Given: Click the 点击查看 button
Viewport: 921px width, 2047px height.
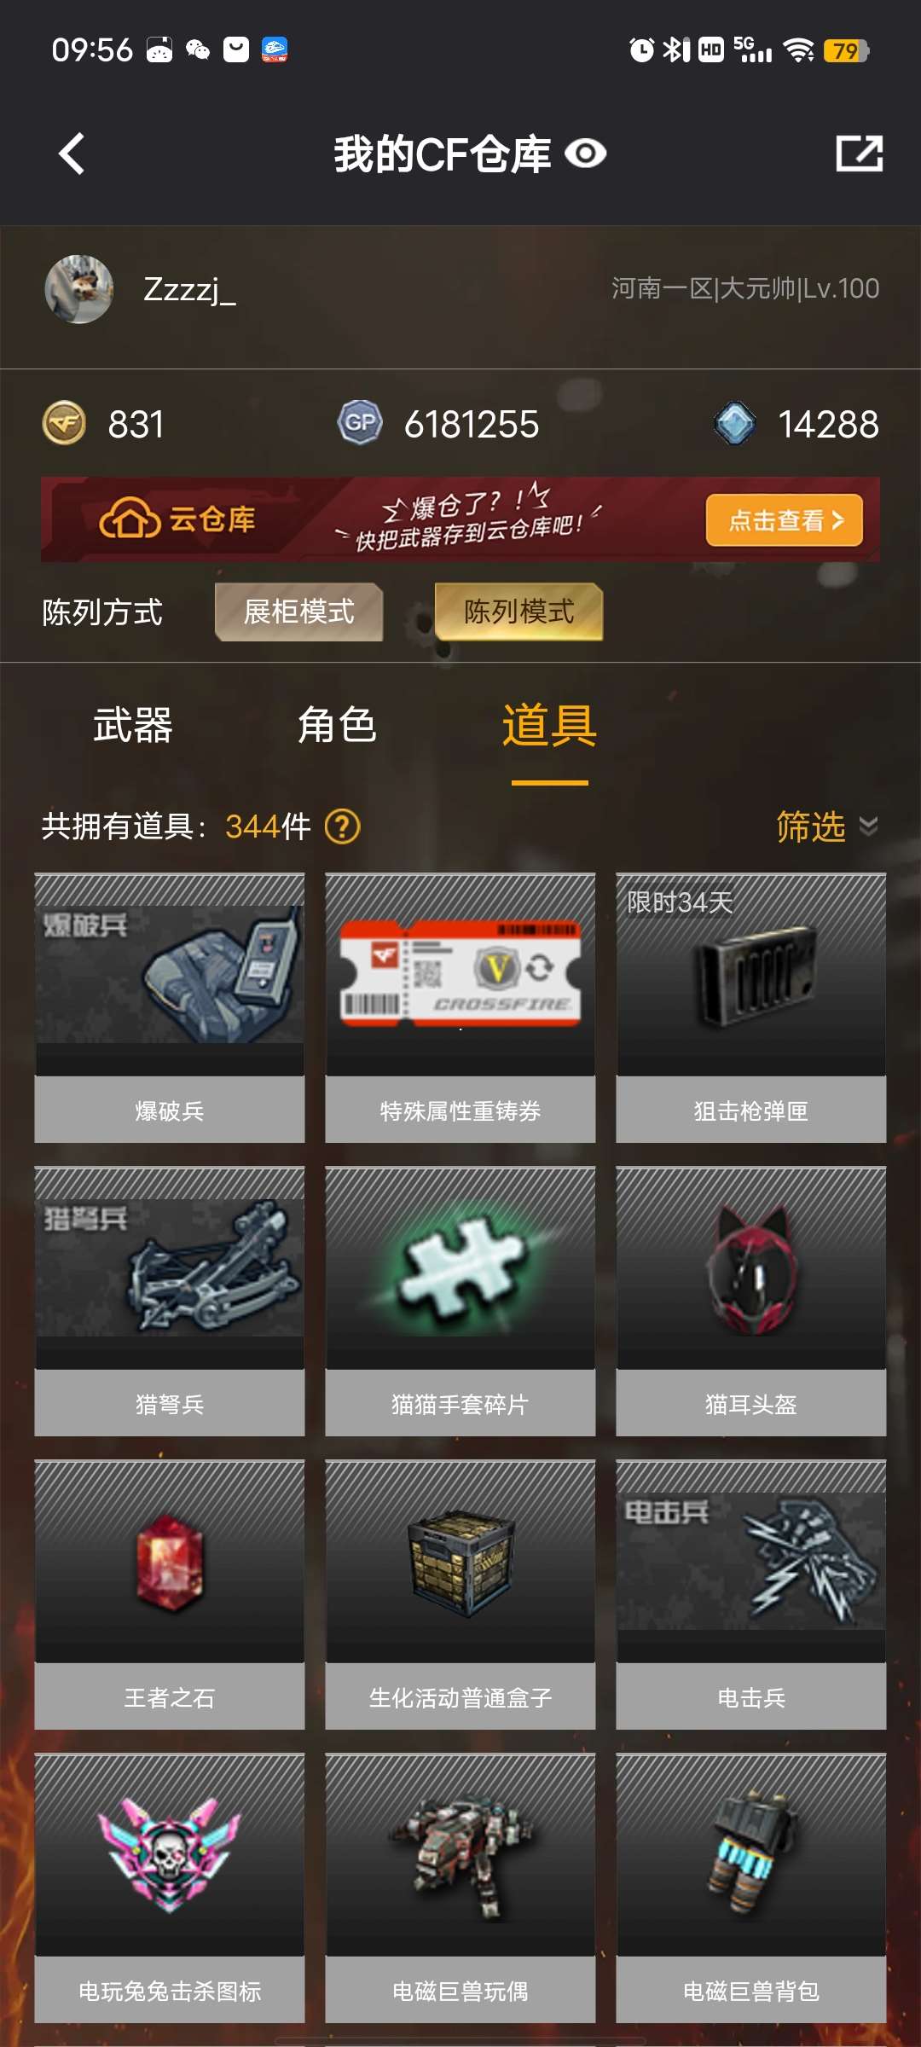Looking at the screenshot, I should (785, 520).
